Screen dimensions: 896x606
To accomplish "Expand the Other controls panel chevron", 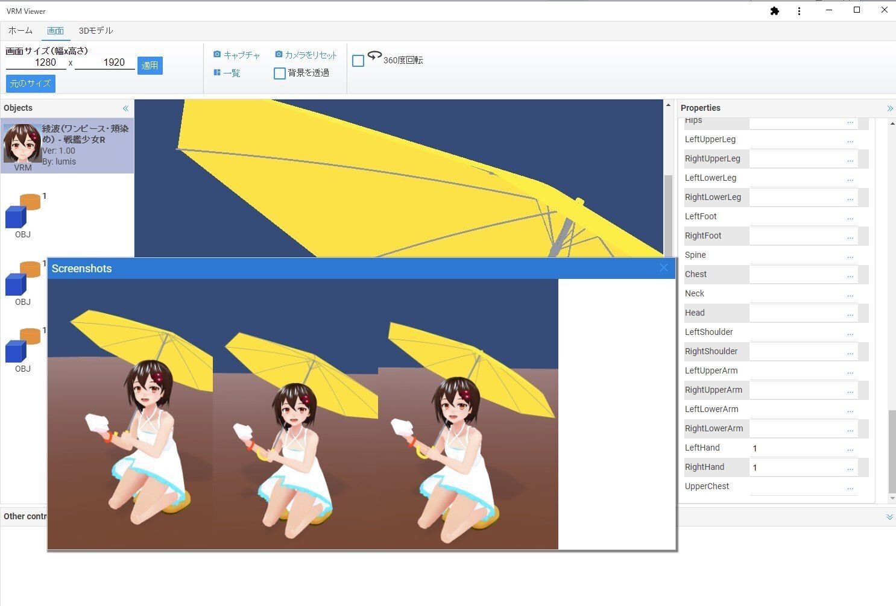I will click(x=890, y=517).
